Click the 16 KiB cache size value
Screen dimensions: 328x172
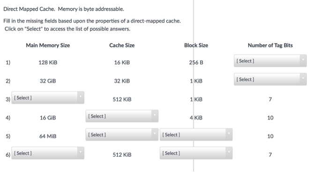[x=122, y=63]
